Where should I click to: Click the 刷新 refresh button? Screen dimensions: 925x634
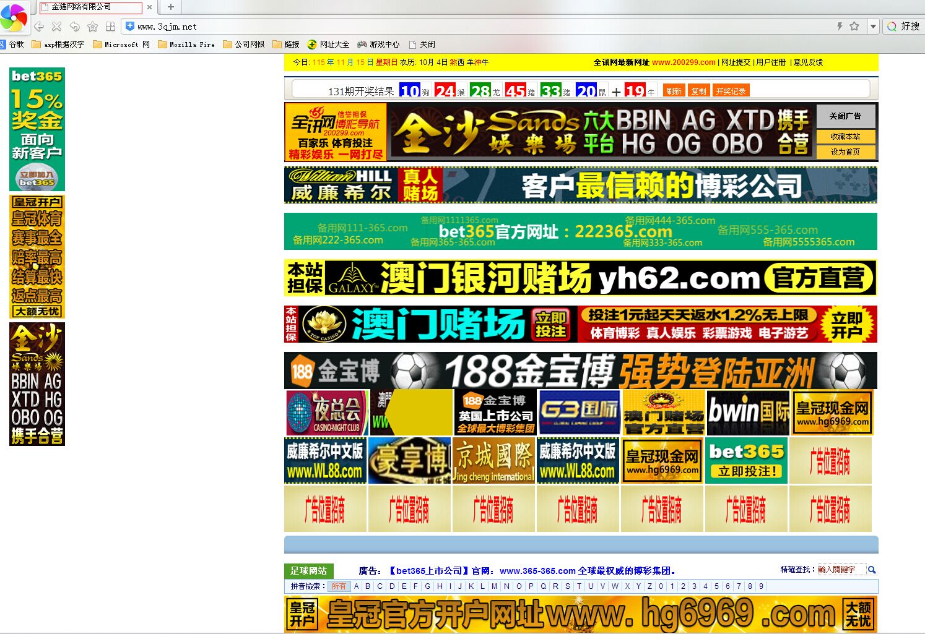point(674,91)
